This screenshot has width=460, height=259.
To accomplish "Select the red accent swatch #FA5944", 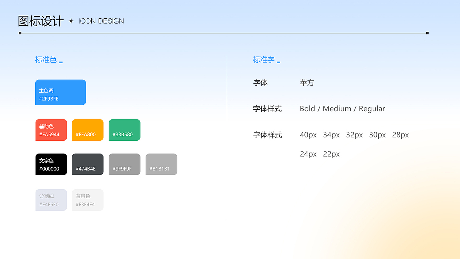I will tap(51, 130).
